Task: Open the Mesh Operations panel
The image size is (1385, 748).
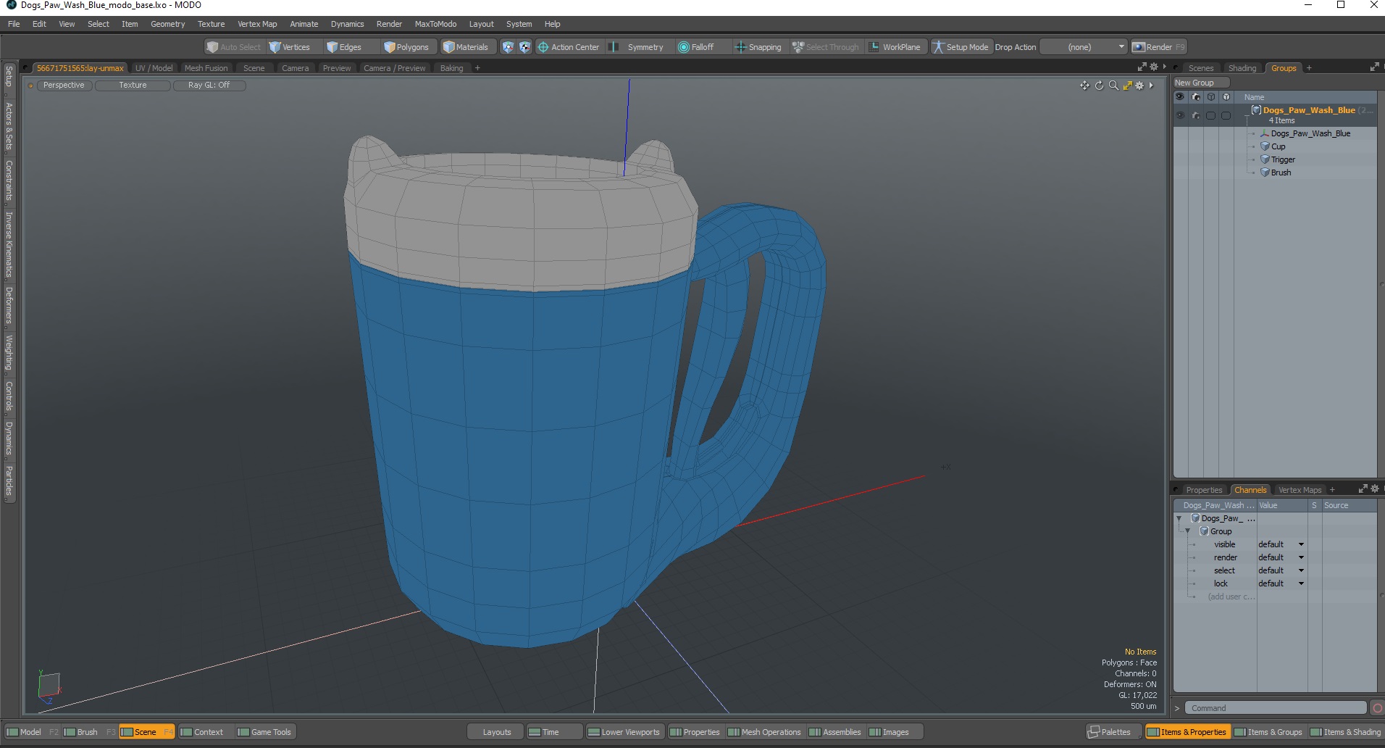Action: (765, 732)
